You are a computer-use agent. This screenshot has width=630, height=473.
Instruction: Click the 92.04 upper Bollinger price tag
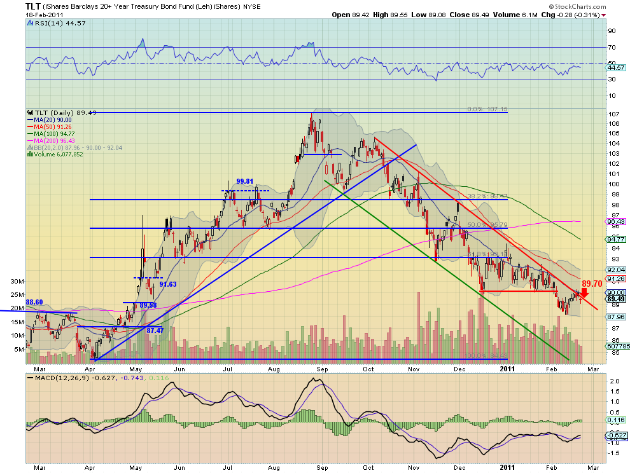tap(615, 270)
